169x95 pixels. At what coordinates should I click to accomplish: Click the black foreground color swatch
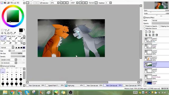pyautogui.click(x=21, y=30)
